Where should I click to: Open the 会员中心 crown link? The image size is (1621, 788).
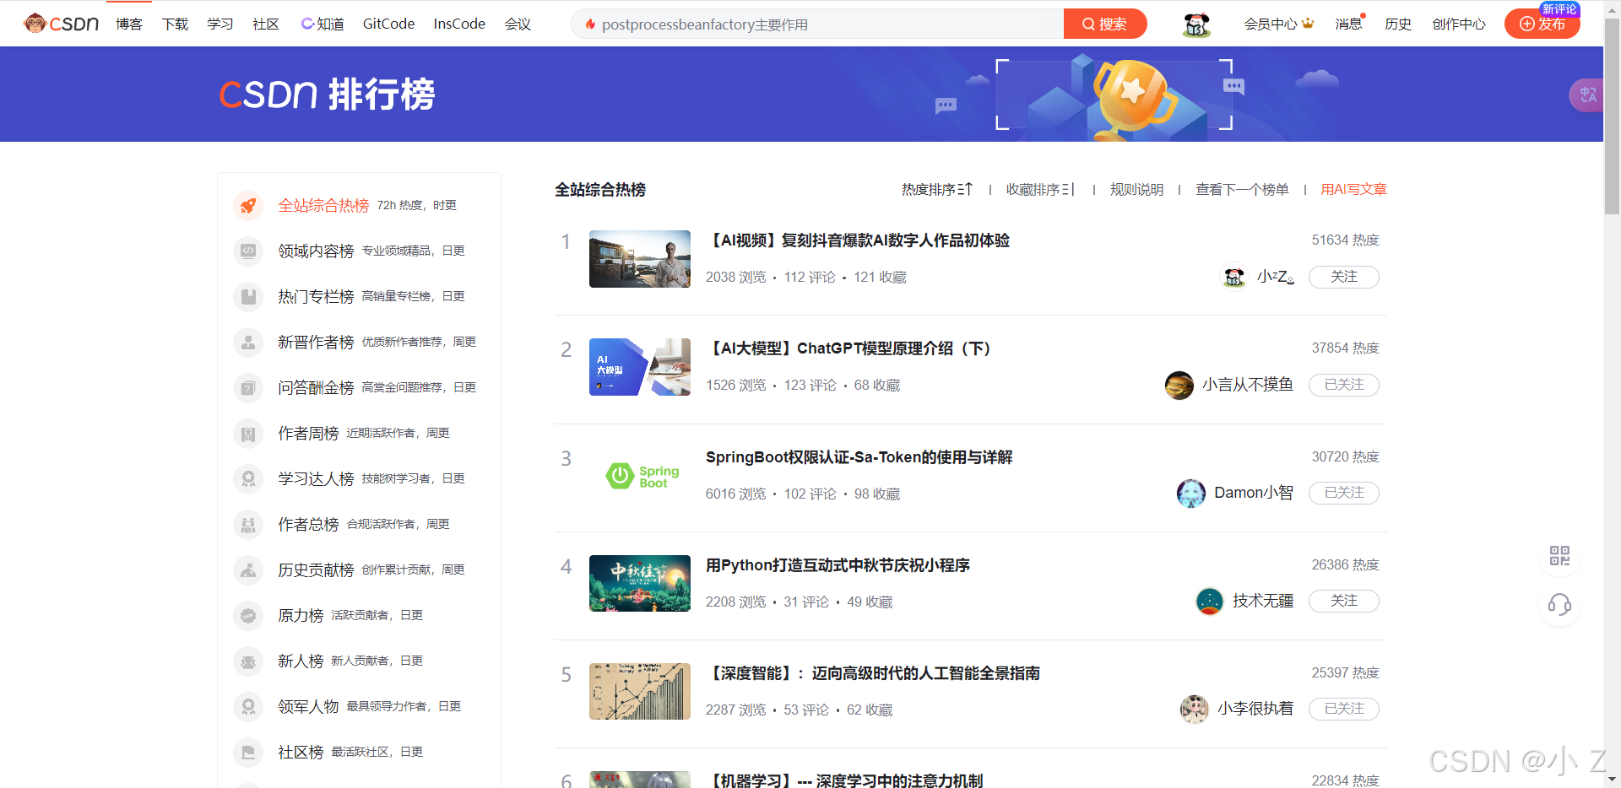[x=1279, y=24]
